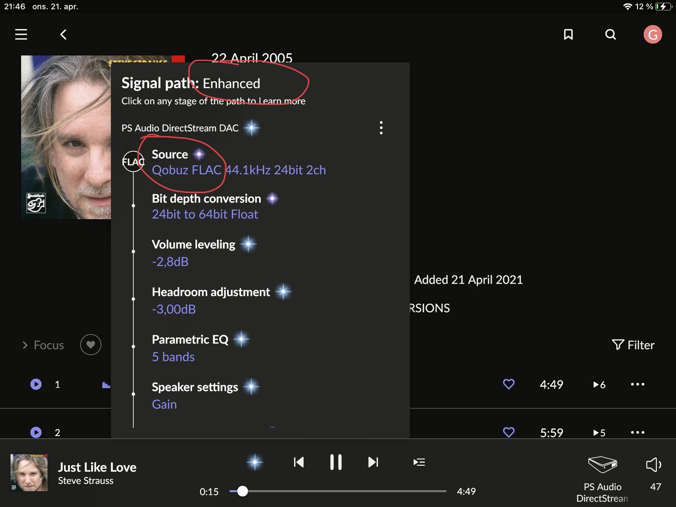This screenshot has width=676, height=507.
Task: Click the star icon beside Headroom adjustment
Action: (283, 292)
